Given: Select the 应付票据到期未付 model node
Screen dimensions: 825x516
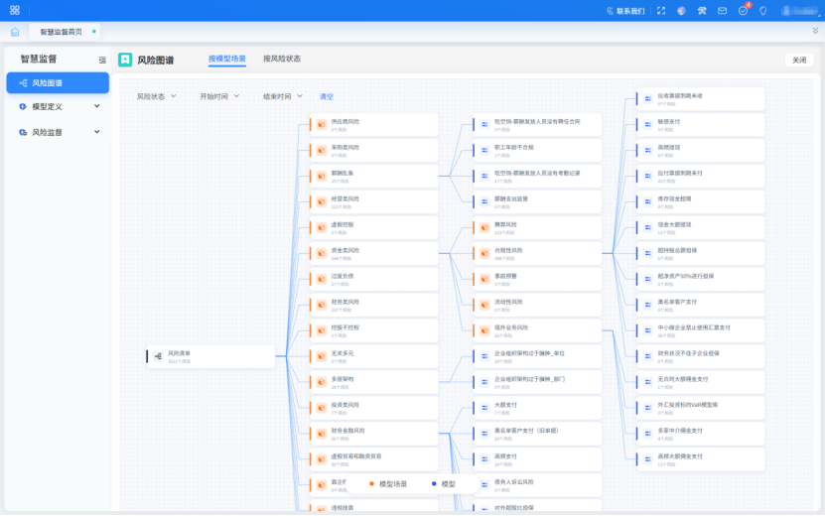Looking at the screenshot, I should tap(700, 177).
